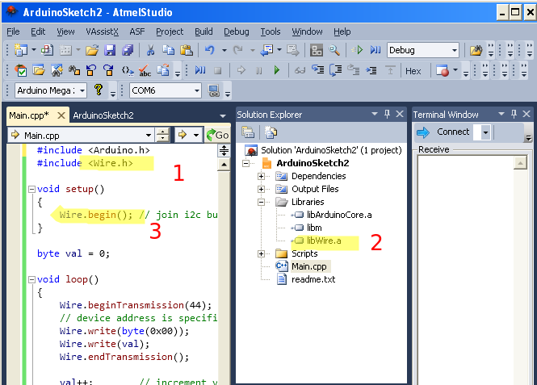This screenshot has width=537, height=385.
Task: Start debugging with the green play icon
Action: point(276,71)
